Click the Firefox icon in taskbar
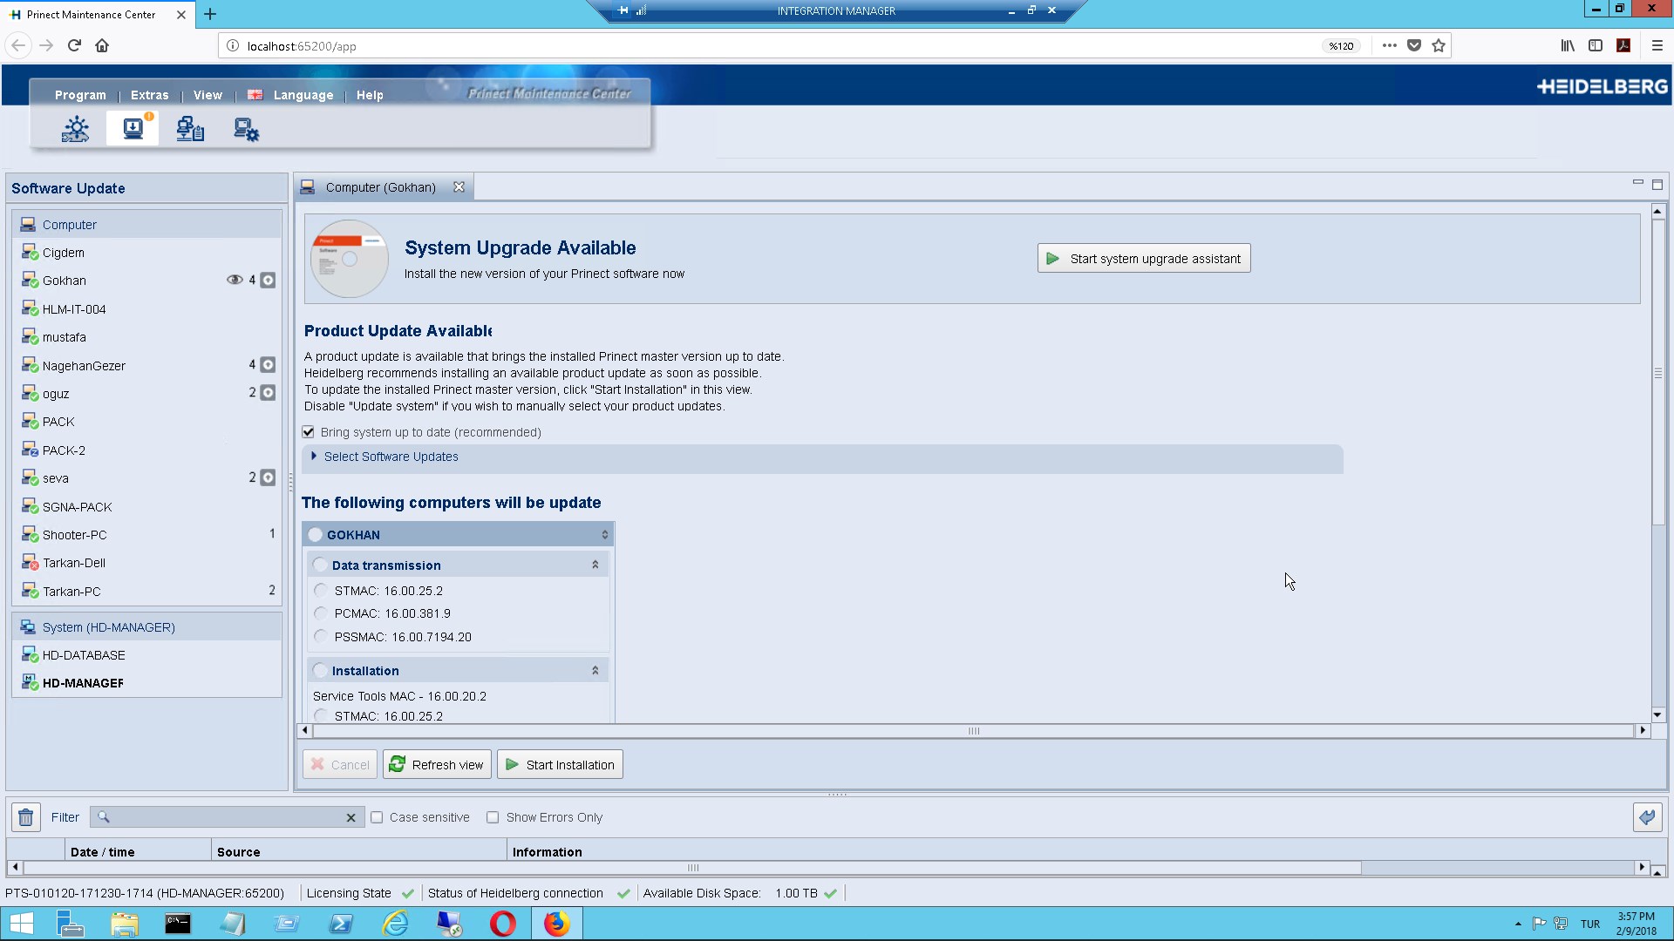The height and width of the screenshot is (941, 1674). 556,924
